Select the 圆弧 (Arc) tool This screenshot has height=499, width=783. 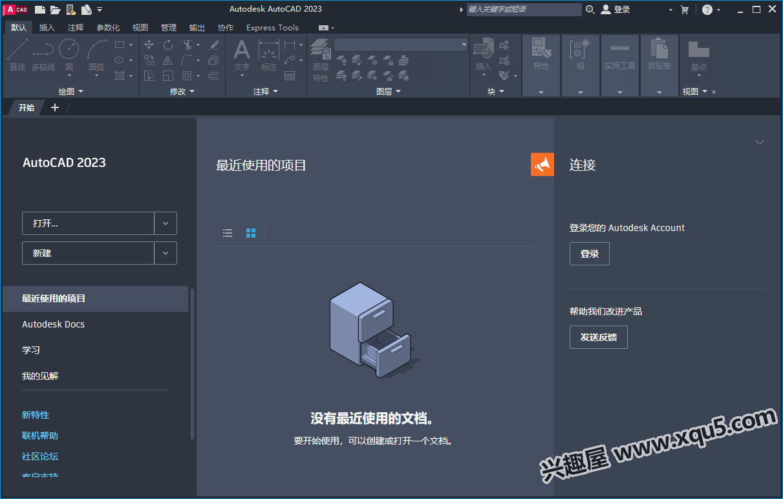pyautogui.click(x=96, y=56)
